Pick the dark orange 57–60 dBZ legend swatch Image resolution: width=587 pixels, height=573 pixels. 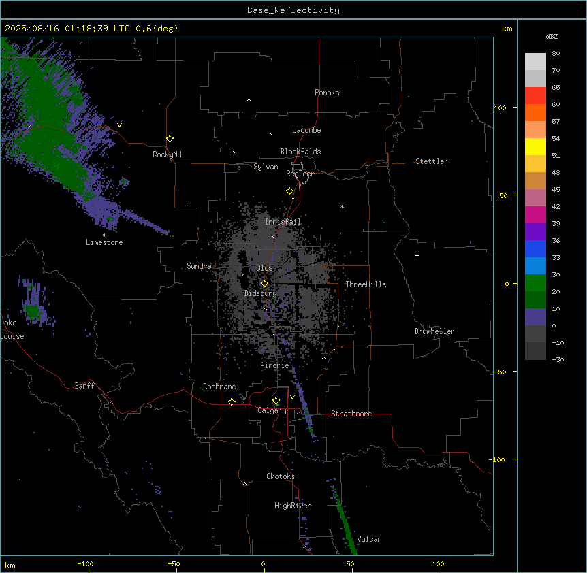click(x=535, y=112)
